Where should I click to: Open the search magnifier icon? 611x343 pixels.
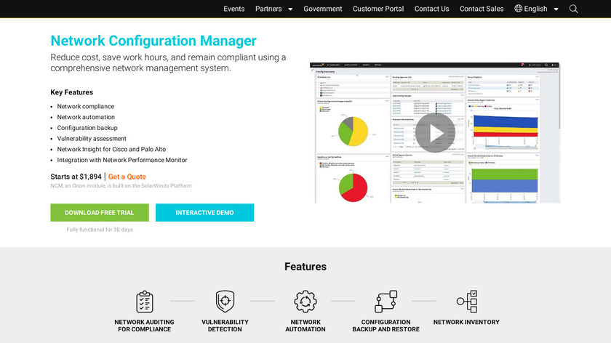tap(573, 9)
